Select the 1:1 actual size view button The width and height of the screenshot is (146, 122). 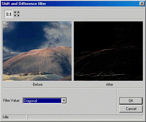click(x=8, y=14)
